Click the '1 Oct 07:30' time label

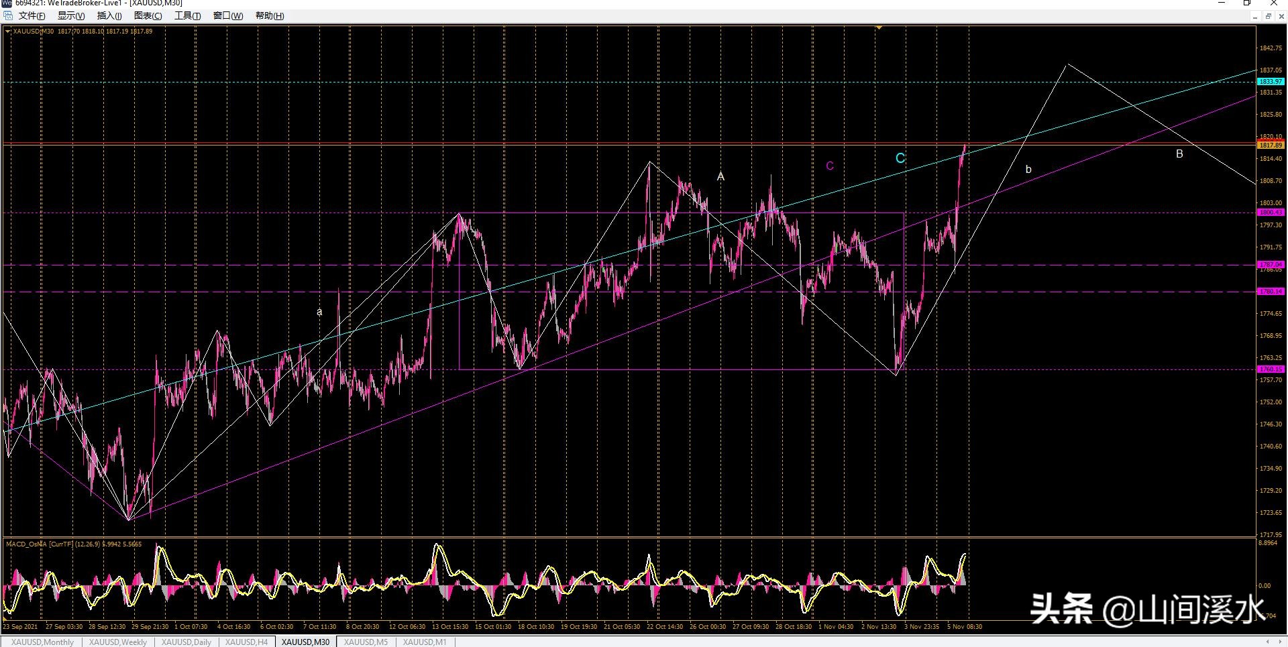click(191, 627)
